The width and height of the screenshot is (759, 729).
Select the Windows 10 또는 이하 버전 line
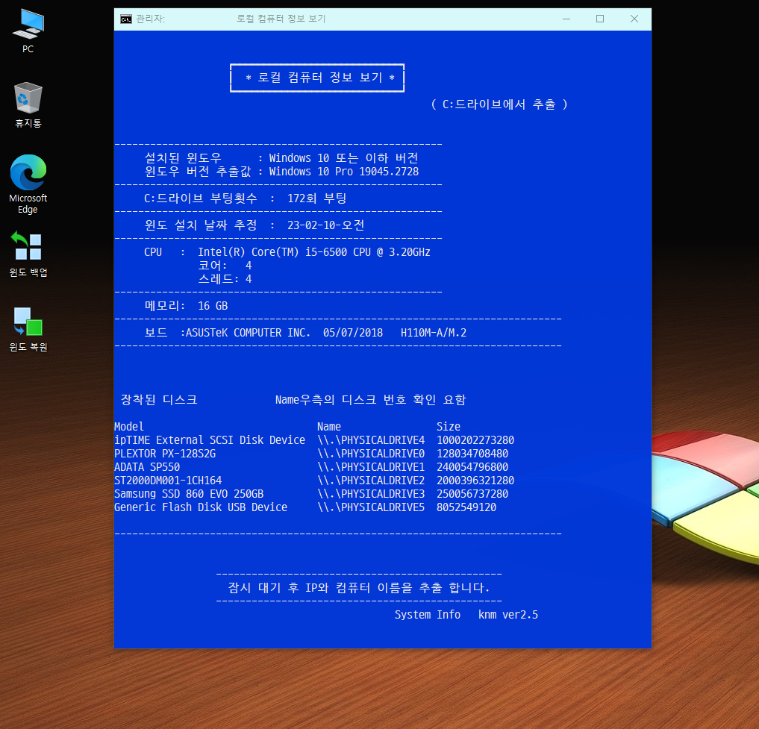344,158
